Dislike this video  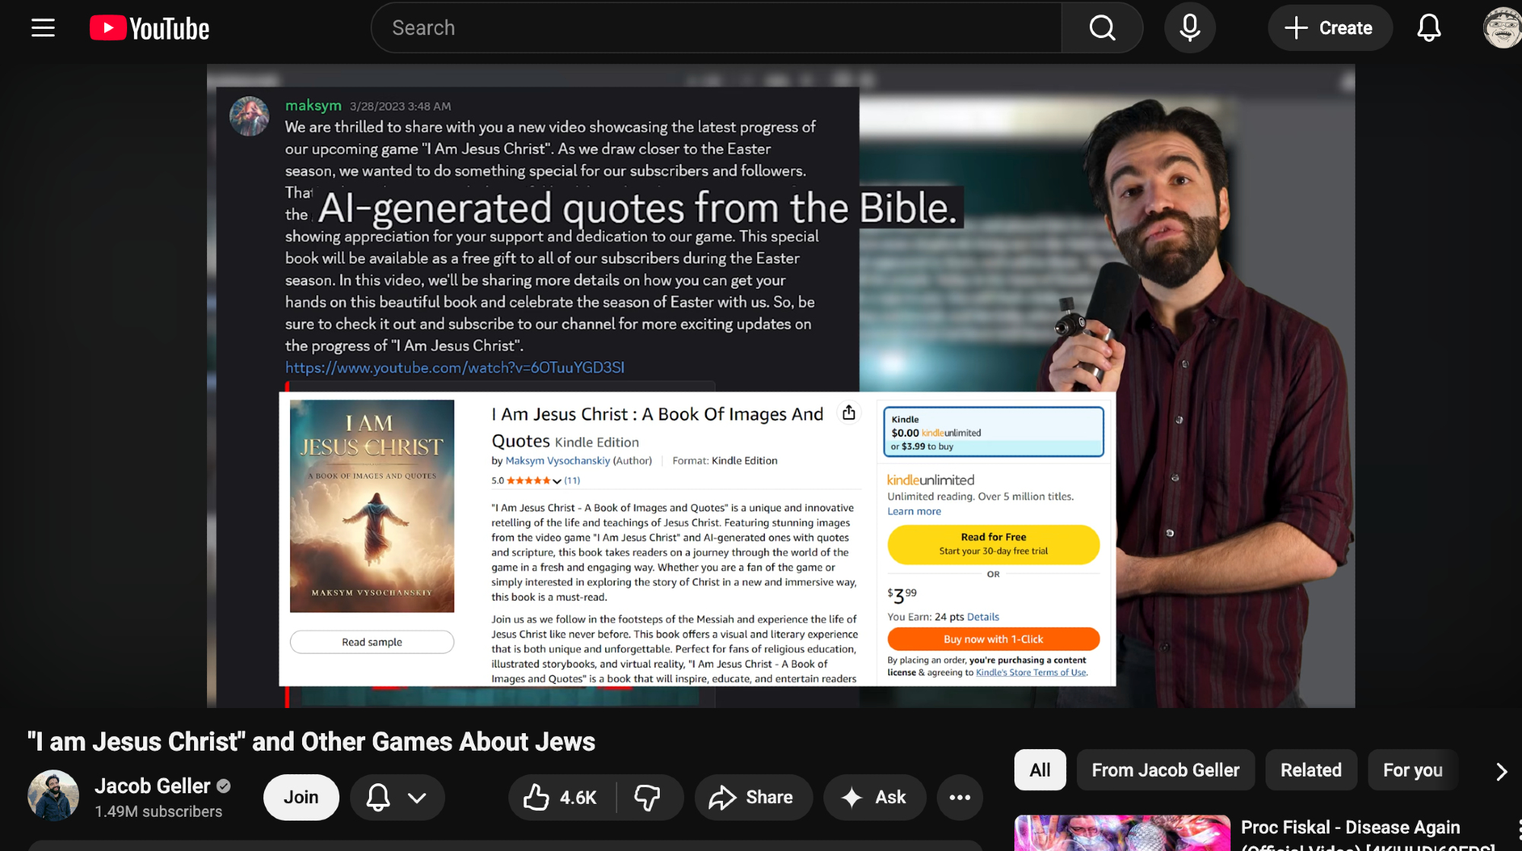tap(648, 797)
